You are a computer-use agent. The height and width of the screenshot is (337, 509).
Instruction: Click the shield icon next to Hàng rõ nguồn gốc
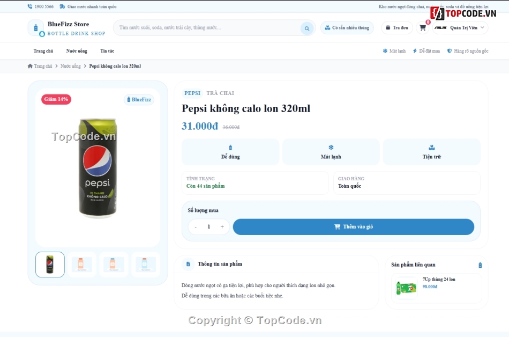pyautogui.click(x=450, y=50)
